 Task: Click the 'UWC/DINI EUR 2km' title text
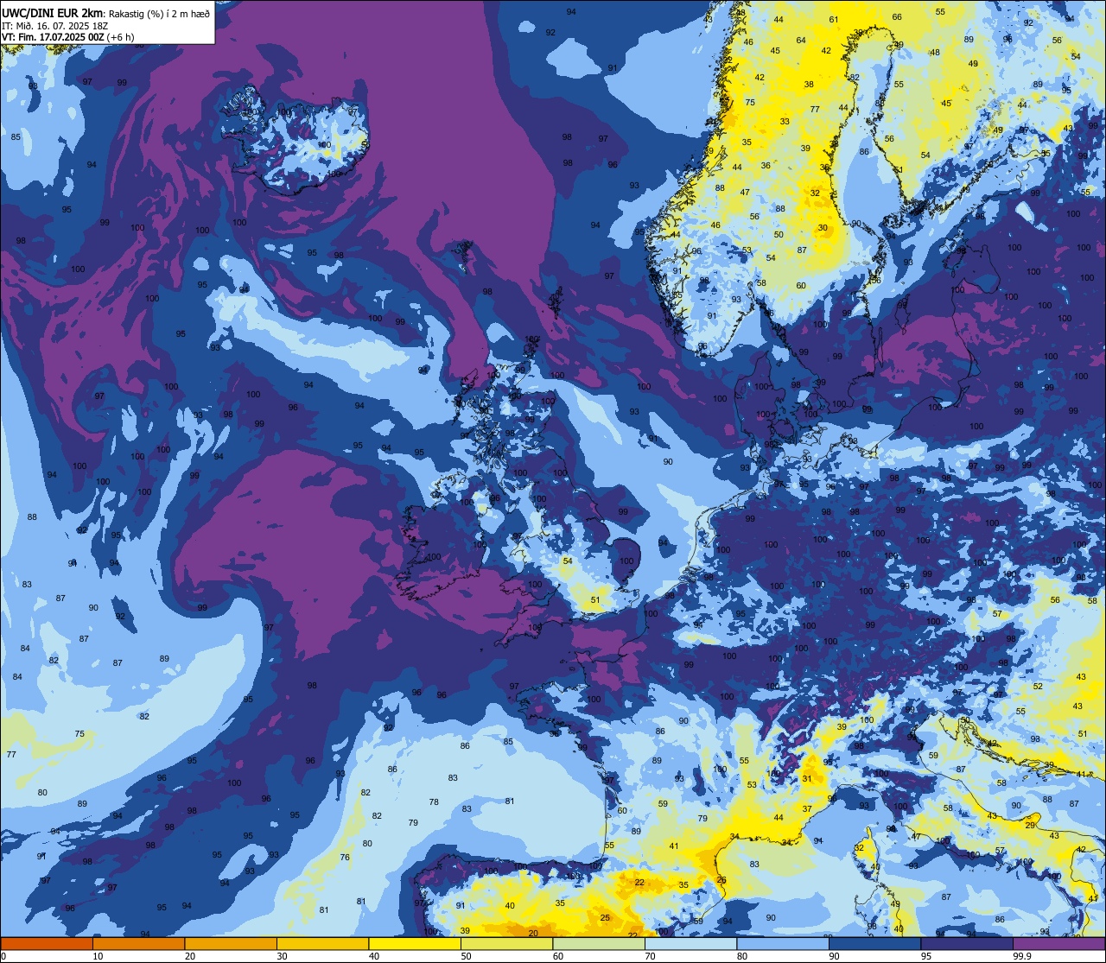[x=52, y=13]
